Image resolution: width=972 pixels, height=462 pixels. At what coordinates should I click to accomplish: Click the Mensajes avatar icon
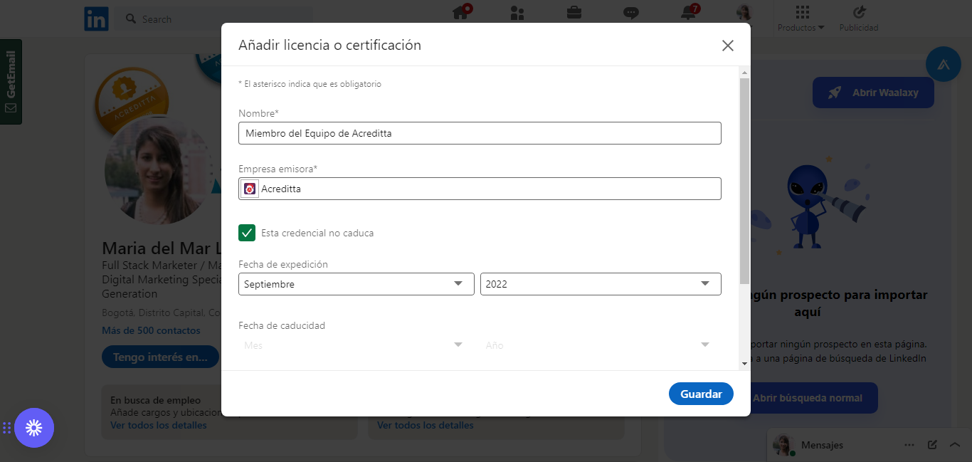click(783, 444)
